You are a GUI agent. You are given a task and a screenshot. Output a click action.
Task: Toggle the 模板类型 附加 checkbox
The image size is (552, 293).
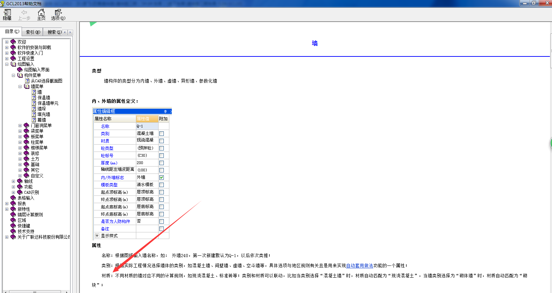[x=161, y=185]
